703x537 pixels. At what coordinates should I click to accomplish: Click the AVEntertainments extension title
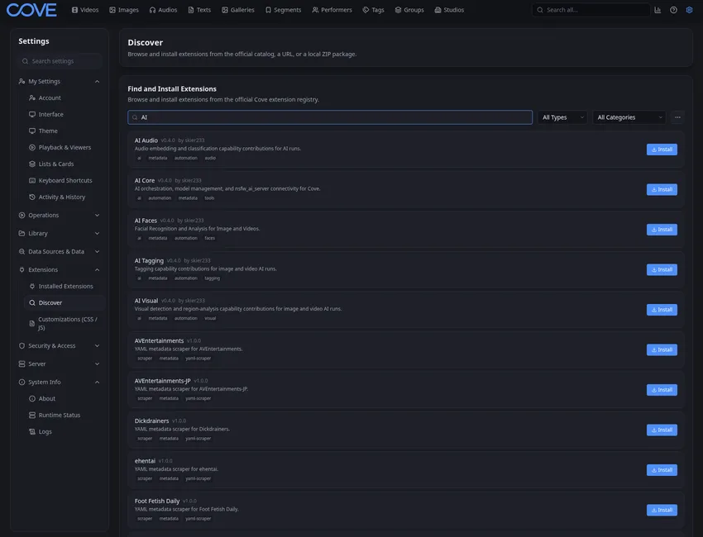coord(159,341)
